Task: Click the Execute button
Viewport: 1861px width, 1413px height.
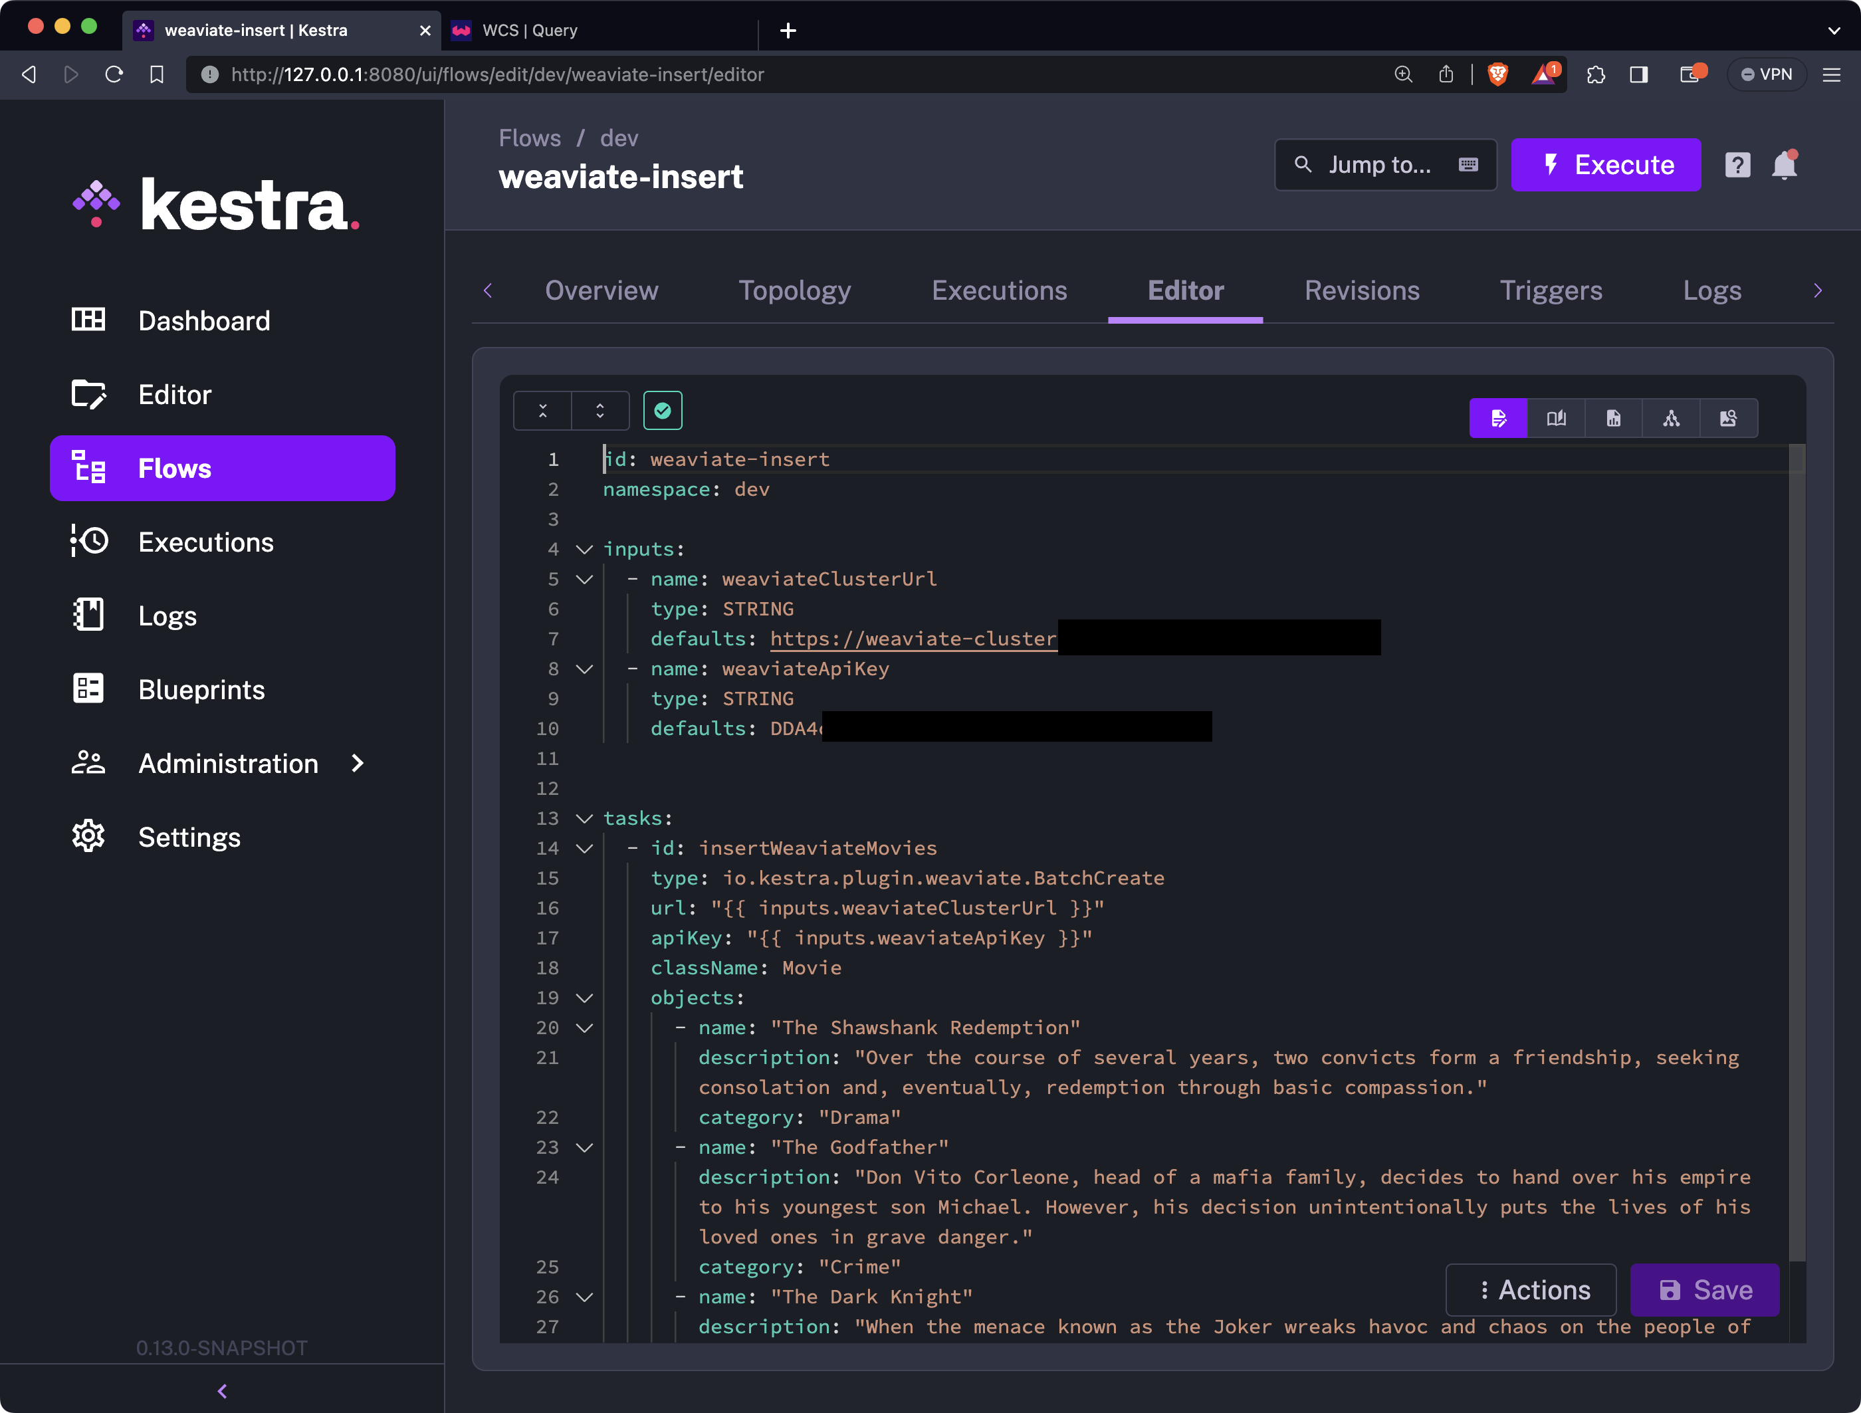Action: 1606,165
